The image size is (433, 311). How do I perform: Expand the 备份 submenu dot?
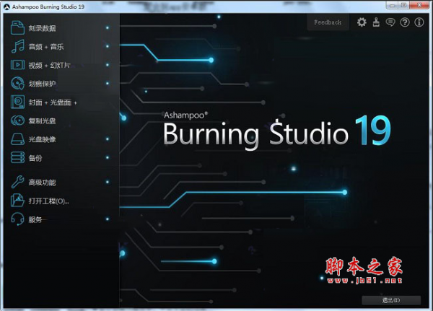click(x=108, y=157)
